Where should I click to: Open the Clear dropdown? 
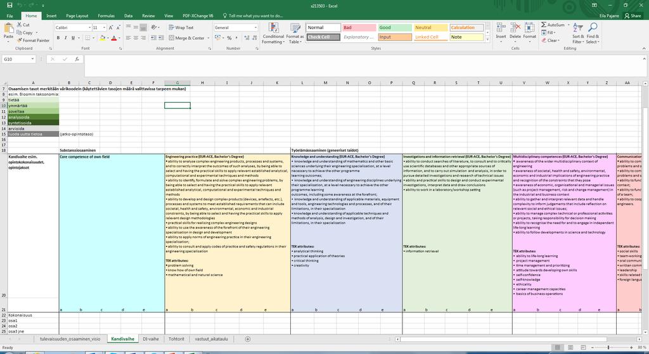551,41
